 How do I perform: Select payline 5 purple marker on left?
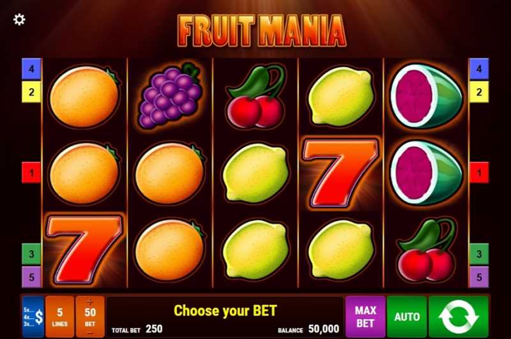(x=31, y=277)
